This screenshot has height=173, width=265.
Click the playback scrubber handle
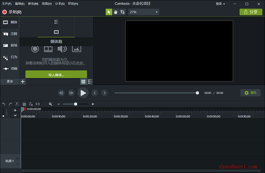pos(197,93)
